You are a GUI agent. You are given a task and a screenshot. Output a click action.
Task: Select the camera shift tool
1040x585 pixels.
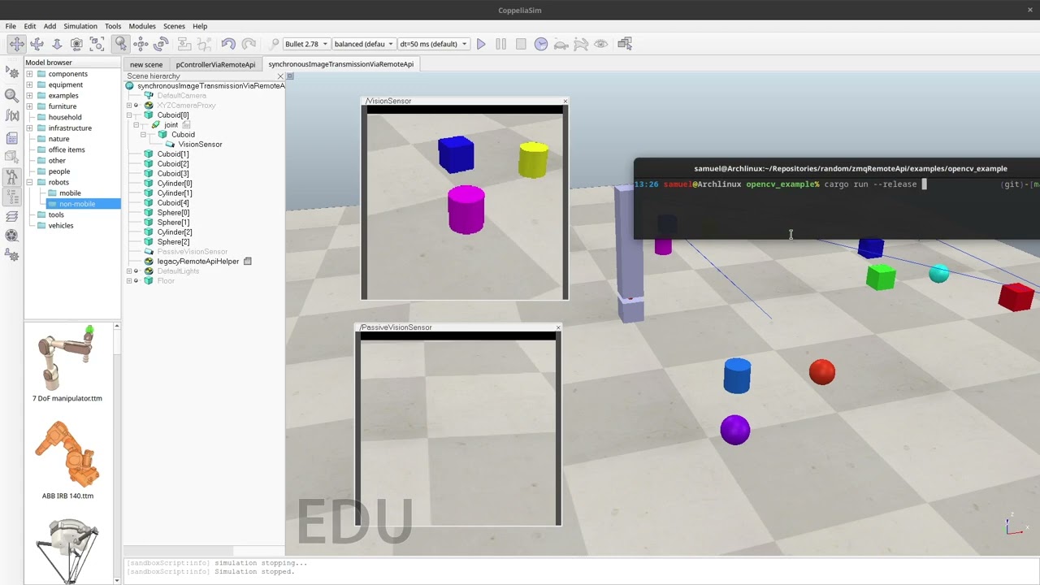pos(57,44)
